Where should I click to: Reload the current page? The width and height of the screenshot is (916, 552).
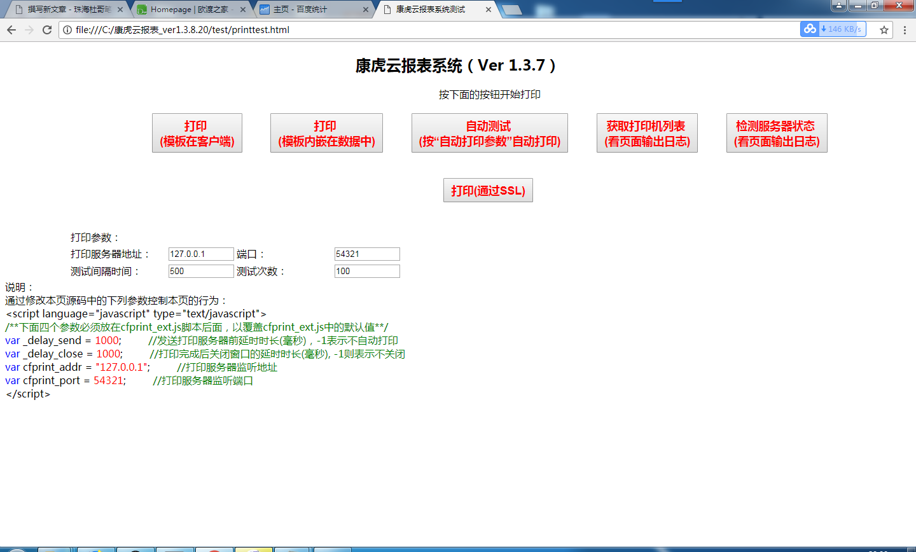47,30
